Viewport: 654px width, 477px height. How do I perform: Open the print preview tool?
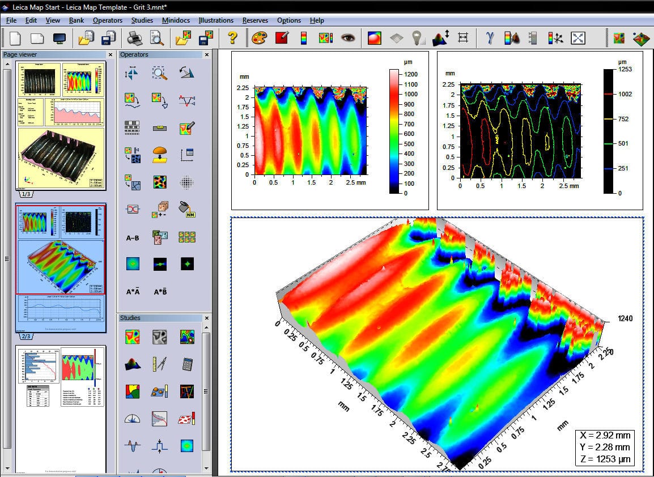tap(157, 38)
